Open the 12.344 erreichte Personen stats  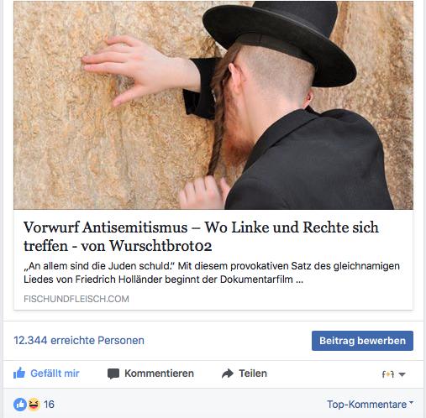click(79, 340)
